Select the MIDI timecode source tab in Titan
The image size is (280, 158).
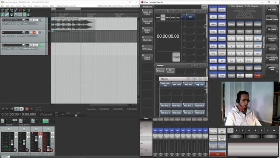[x=163, y=18]
